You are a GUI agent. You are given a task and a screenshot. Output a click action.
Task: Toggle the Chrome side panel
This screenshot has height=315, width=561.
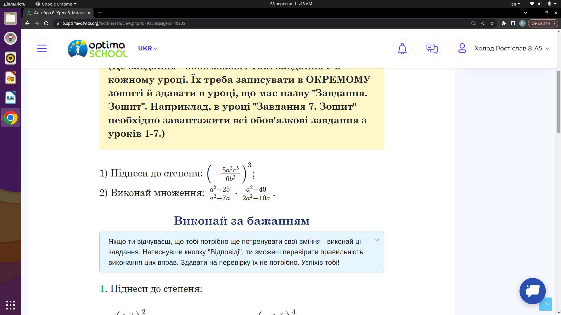coord(513,23)
